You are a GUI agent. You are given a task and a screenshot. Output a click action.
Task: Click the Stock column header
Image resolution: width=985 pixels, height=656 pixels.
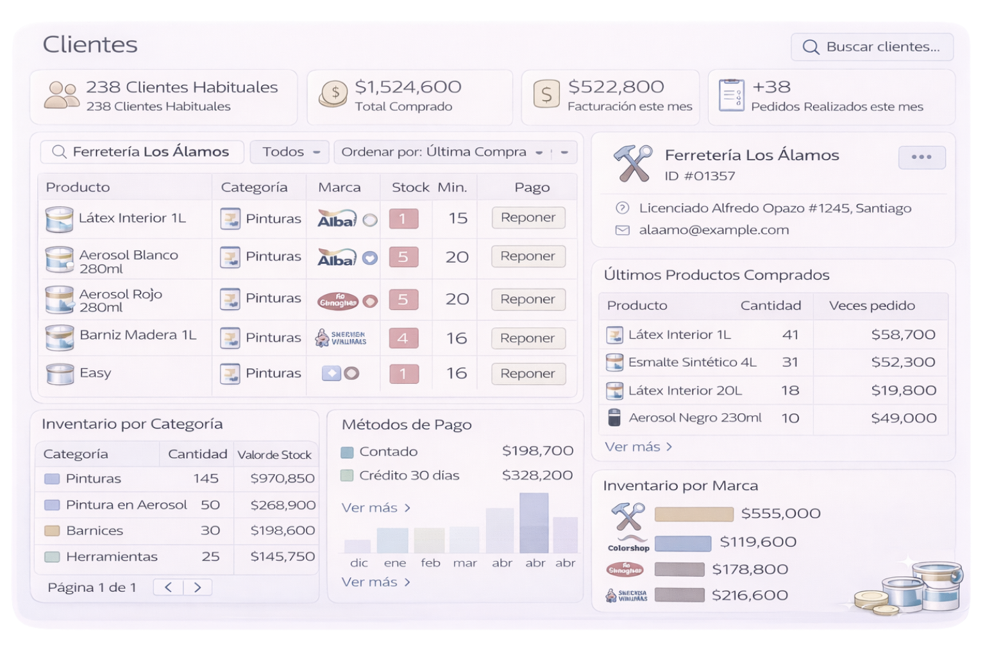410,187
